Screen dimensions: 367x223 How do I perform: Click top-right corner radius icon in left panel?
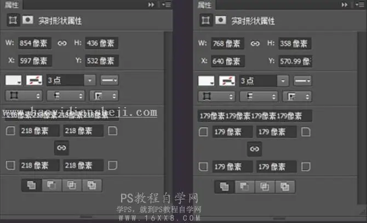click(113, 131)
